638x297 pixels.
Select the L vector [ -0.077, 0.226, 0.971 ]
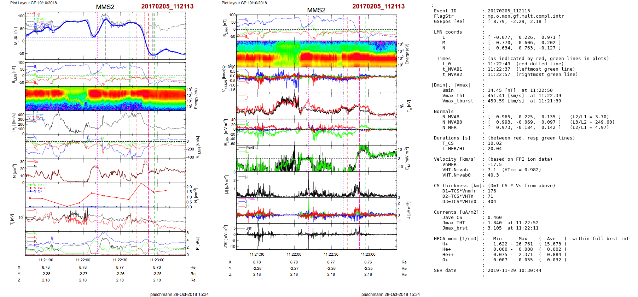click(524, 37)
